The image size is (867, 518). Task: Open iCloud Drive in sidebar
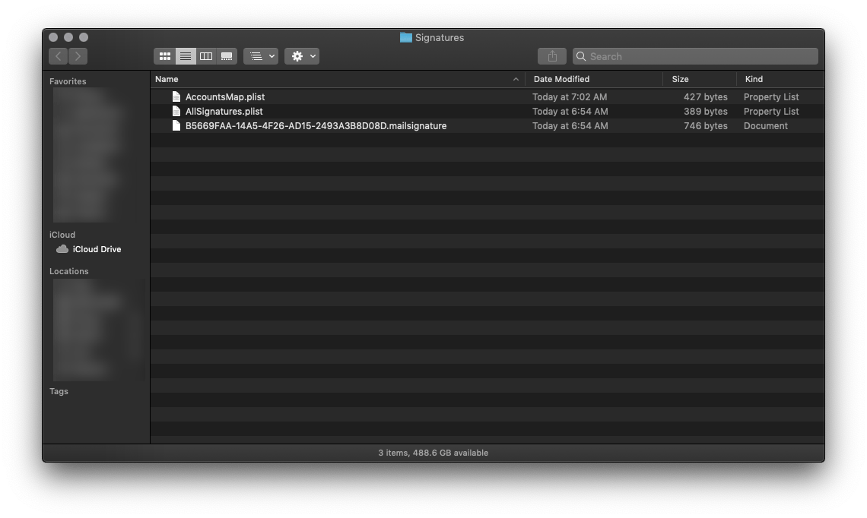coord(97,249)
